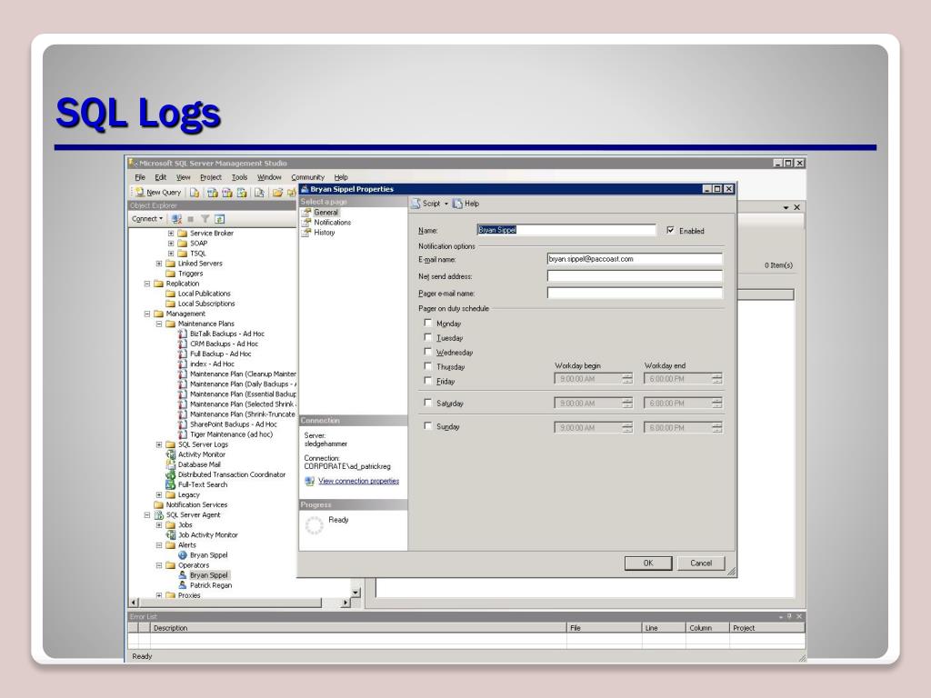Check the Tuesday pager duty checkbox
This screenshot has height=698, width=931.
click(x=427, y=337)
